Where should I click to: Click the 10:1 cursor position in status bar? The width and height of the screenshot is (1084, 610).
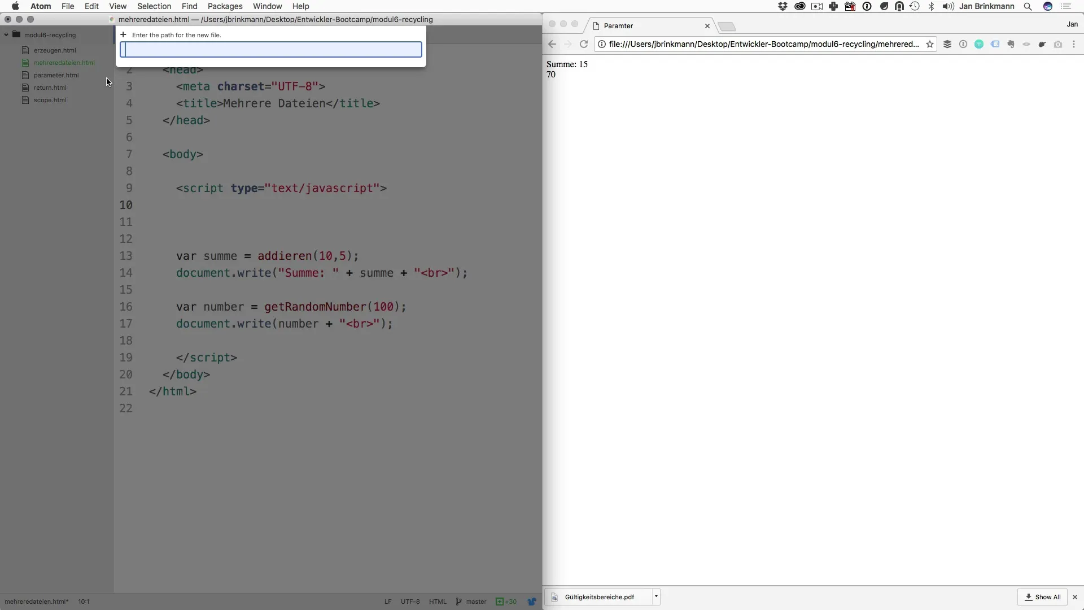coord(84,602)
